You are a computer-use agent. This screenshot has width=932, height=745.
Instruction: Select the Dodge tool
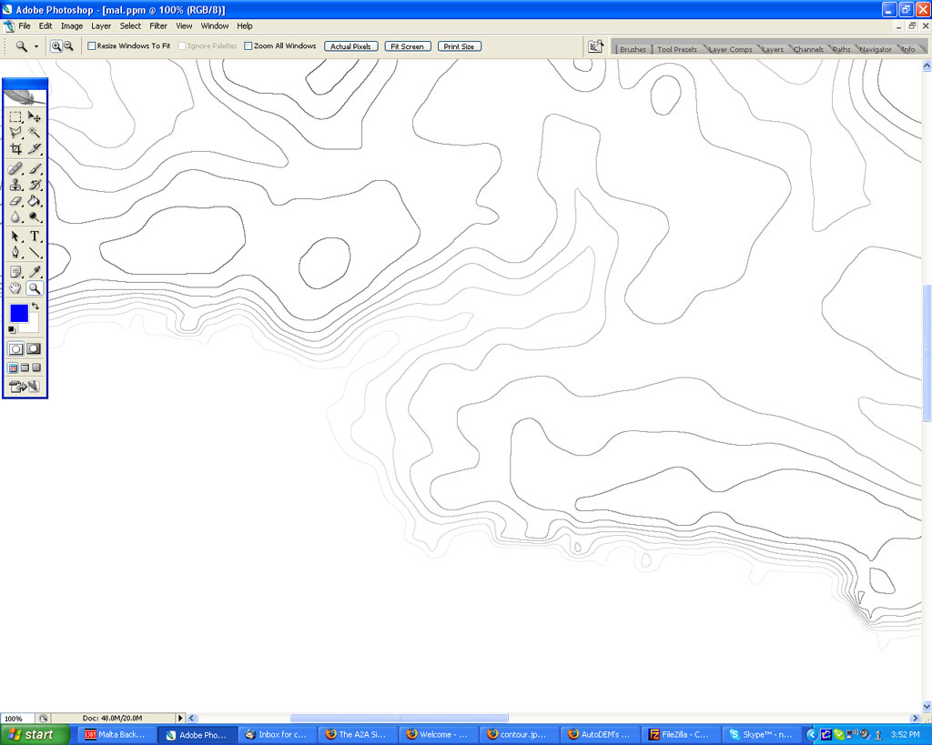click(x=35, y=216)
